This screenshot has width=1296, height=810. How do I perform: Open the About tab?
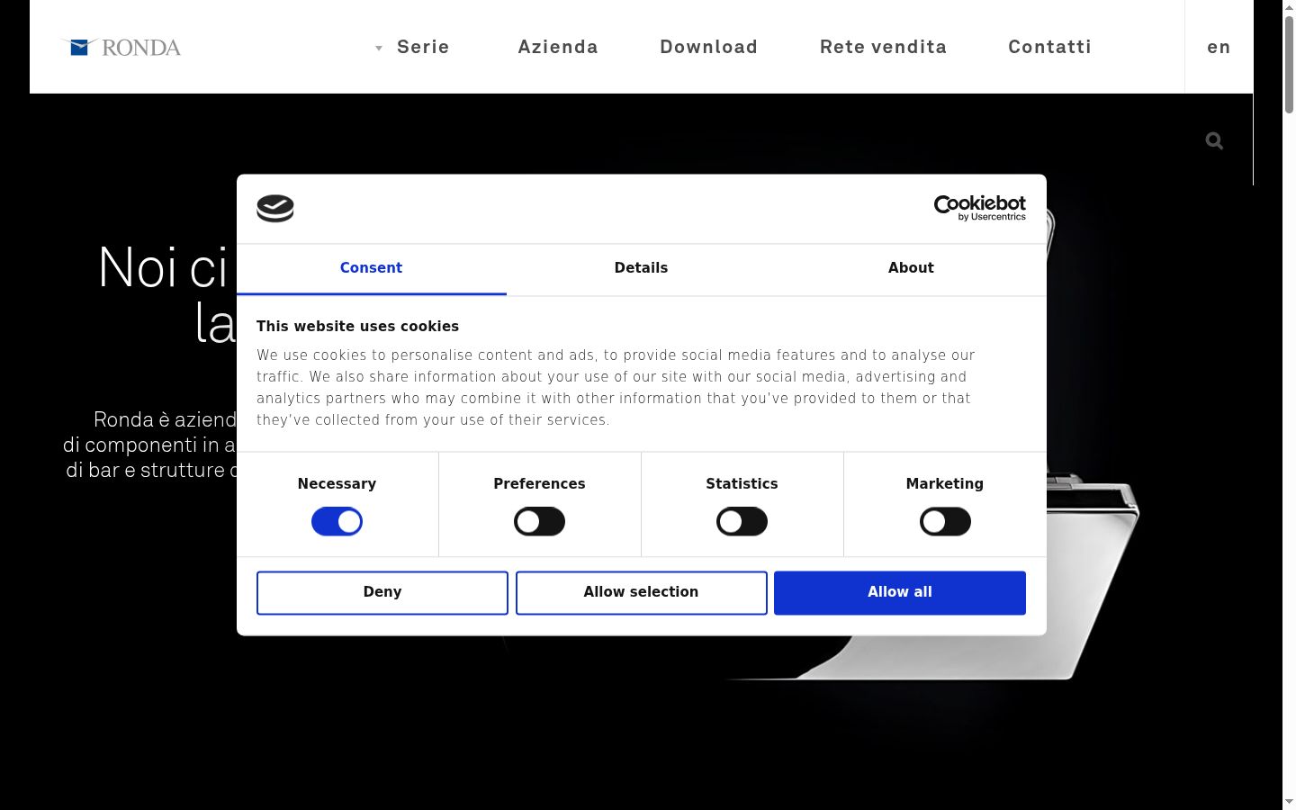tap(911, 268)
